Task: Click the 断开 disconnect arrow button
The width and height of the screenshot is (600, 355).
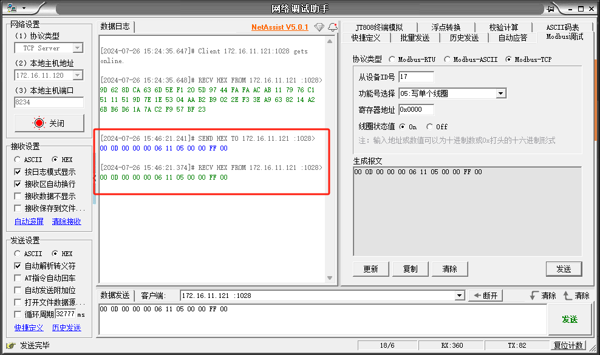Action: click(485, 296)
